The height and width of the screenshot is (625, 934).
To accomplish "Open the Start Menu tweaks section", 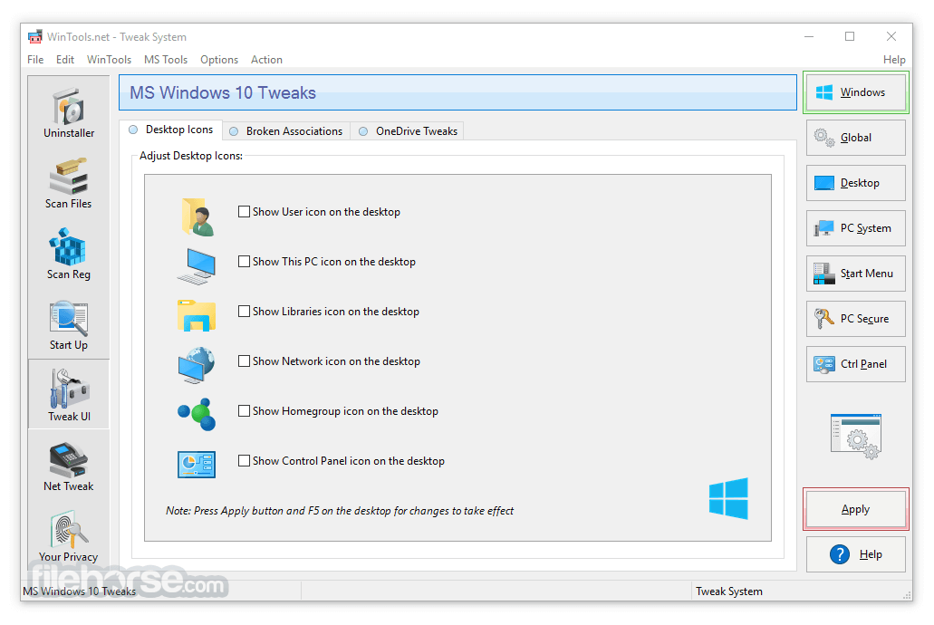I will pos(856,274).
